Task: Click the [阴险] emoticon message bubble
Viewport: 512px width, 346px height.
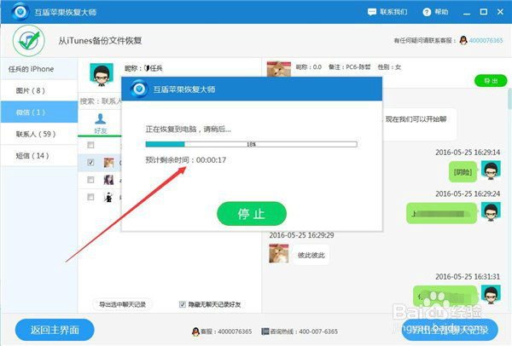Action: point(463,172)
